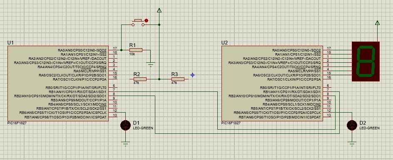Click the junction dot between R2 and R3
Screen dimensions: 393x160
159,79
